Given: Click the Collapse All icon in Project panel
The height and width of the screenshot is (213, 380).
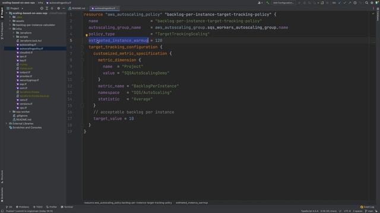Looking at the screenshot, I should [x=52, y=8].
